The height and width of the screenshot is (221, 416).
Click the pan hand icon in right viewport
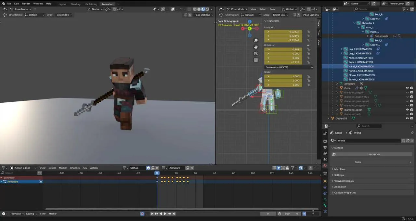pyautogui.click(x=256, y=47)
